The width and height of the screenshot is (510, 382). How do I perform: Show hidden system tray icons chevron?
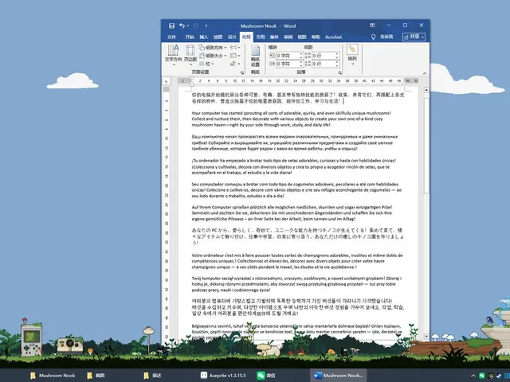coord(473,376)
